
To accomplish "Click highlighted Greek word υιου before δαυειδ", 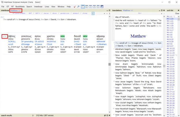I will (x=63, y=36).
